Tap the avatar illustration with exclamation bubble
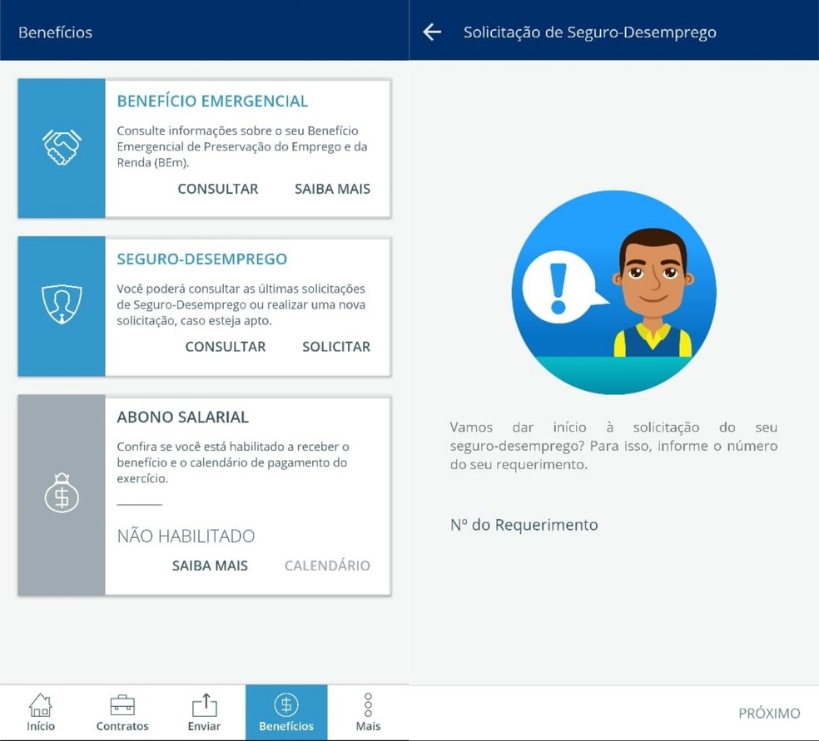The height and width of the screenshot is (741, 819). pyautogui.click(x=614, y=292)
